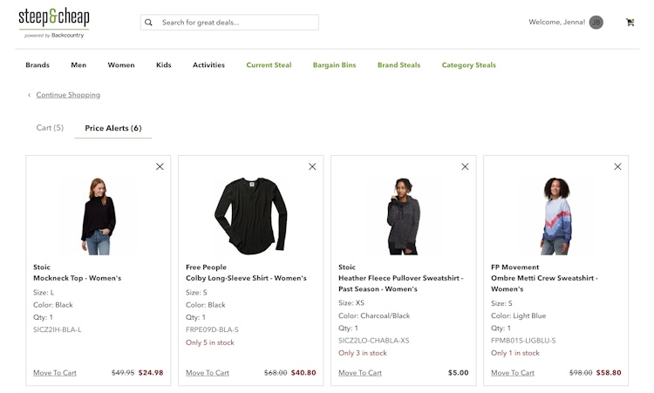Click the Free People brand name
The image size is (654, 393).
[x=206, y=268]
